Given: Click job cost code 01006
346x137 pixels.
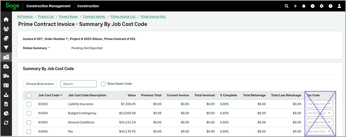Looking at the screenshot, I should click(43, 131).
